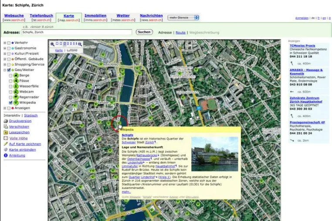Check the Öffentl. Gebäude checkbox
Screen dimensions: 332x221
point(9,59)
